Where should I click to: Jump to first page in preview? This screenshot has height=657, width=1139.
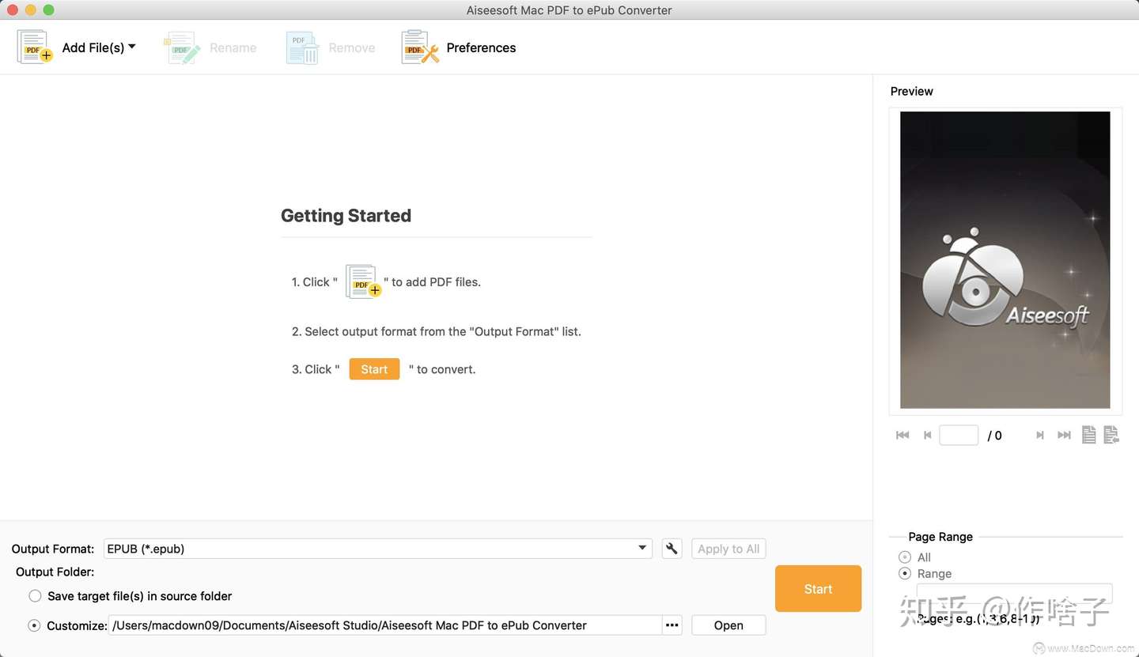coord(902,435)
